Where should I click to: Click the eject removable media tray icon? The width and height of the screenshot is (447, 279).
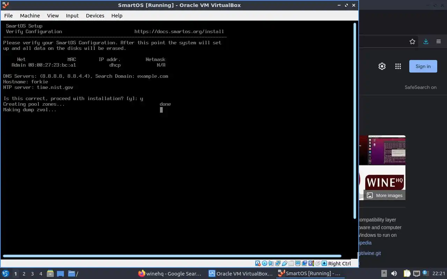(x=384, y=273)
